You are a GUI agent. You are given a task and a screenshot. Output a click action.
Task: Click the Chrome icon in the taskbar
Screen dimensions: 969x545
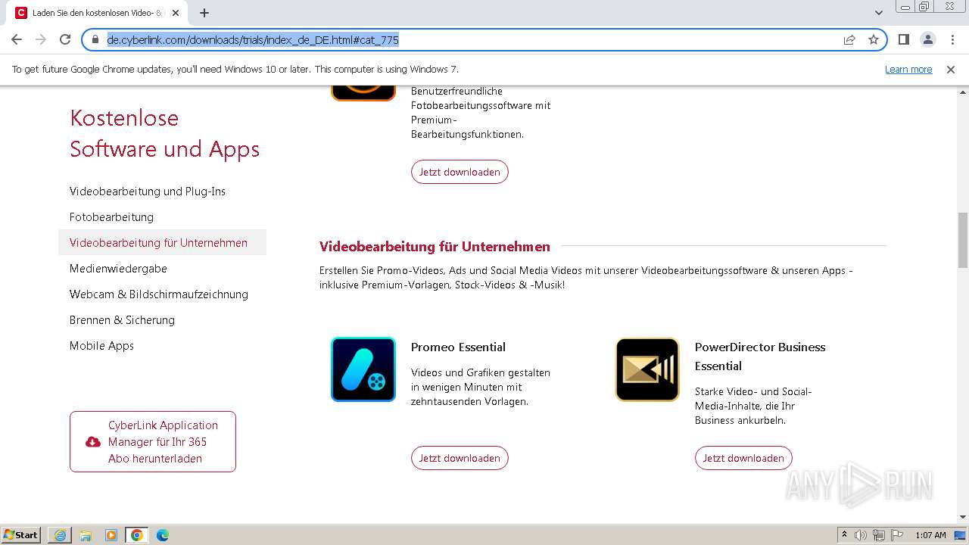[137, 535]
